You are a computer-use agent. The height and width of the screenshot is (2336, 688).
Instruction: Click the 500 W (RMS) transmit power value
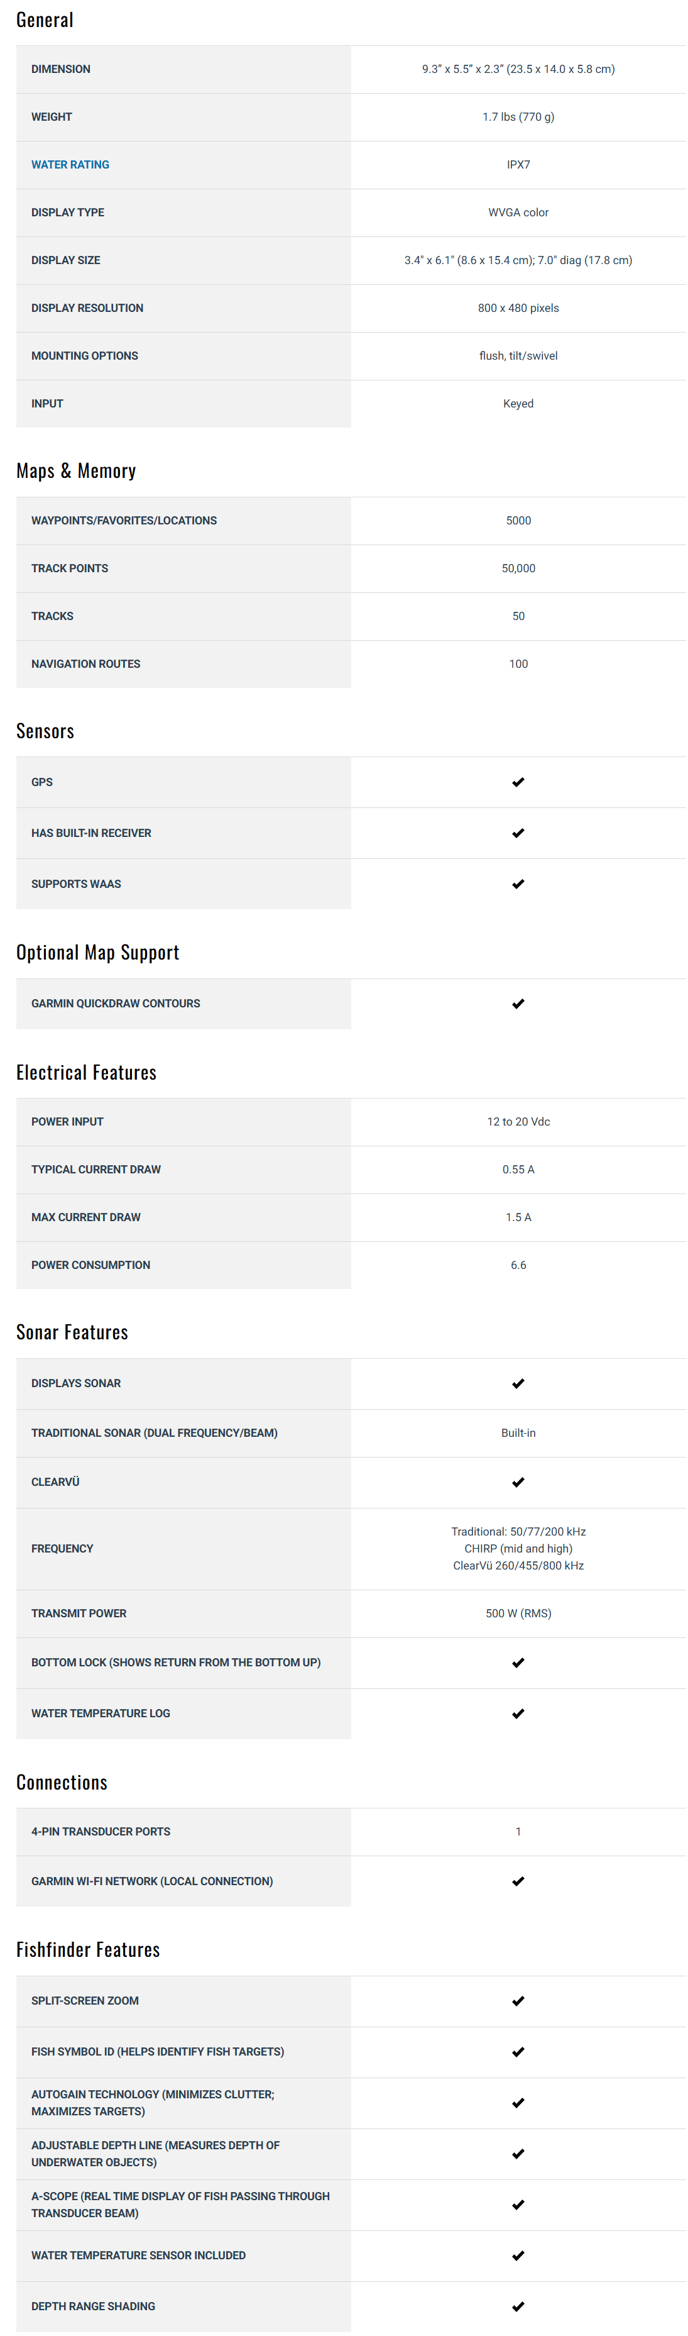[518, 1614]
